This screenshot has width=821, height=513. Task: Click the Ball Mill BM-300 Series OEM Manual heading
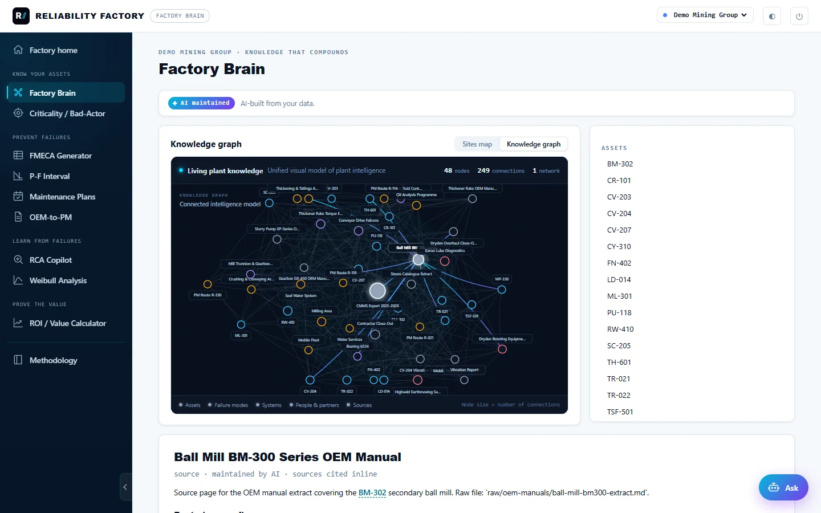pos(287,457)
